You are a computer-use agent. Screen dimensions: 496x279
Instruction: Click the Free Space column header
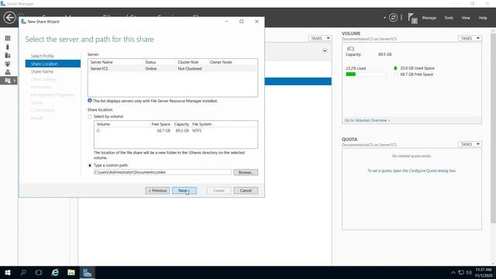(x=160, y=124)
